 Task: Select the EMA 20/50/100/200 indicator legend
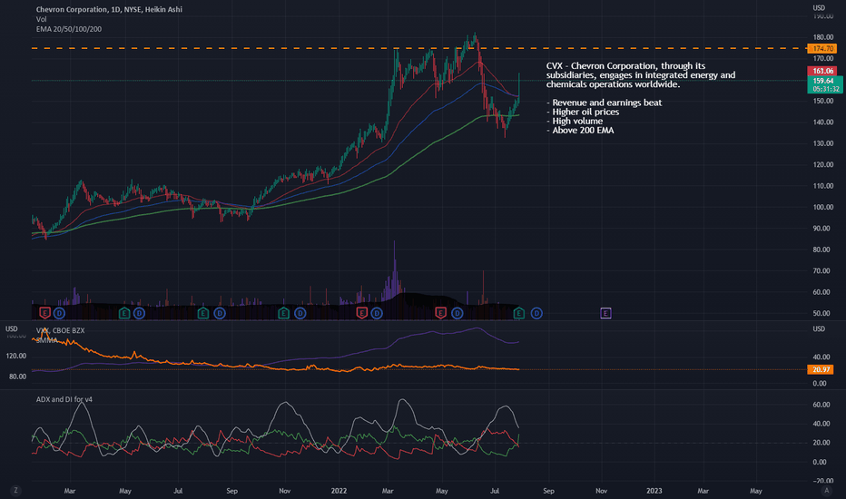(x=68, y=29)
